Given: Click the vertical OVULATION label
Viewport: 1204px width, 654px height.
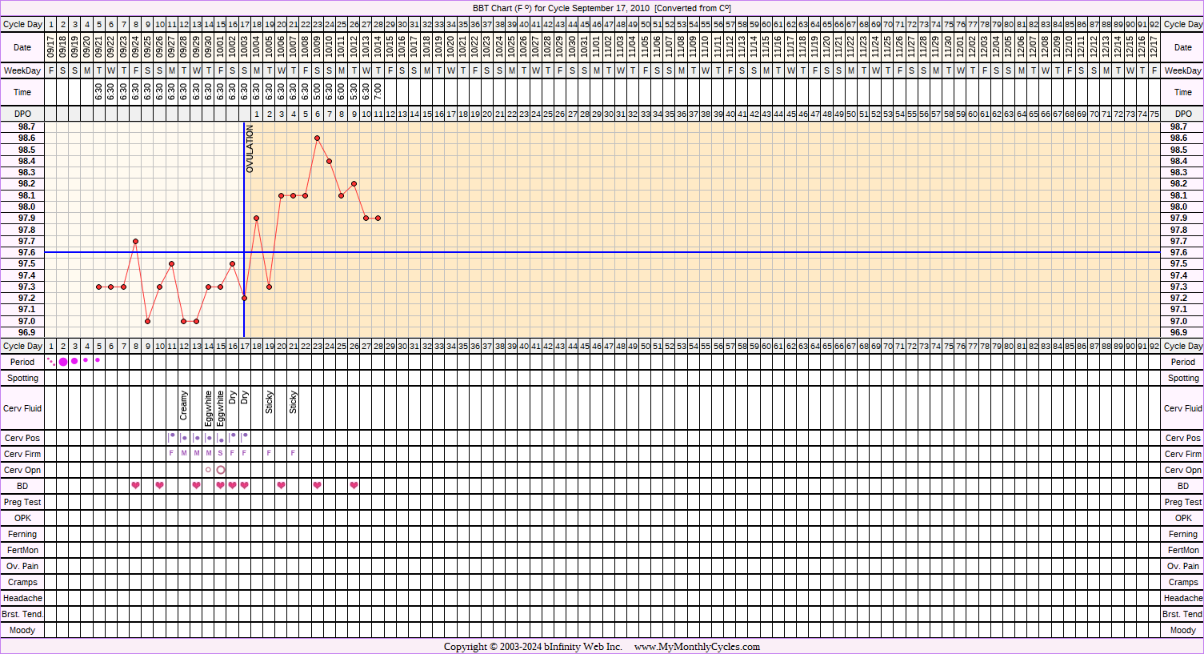Looking at the screenshot, I should tap(250, 149).
